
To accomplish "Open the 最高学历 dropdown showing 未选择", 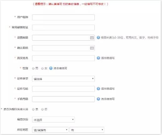I will click(53, 120).
